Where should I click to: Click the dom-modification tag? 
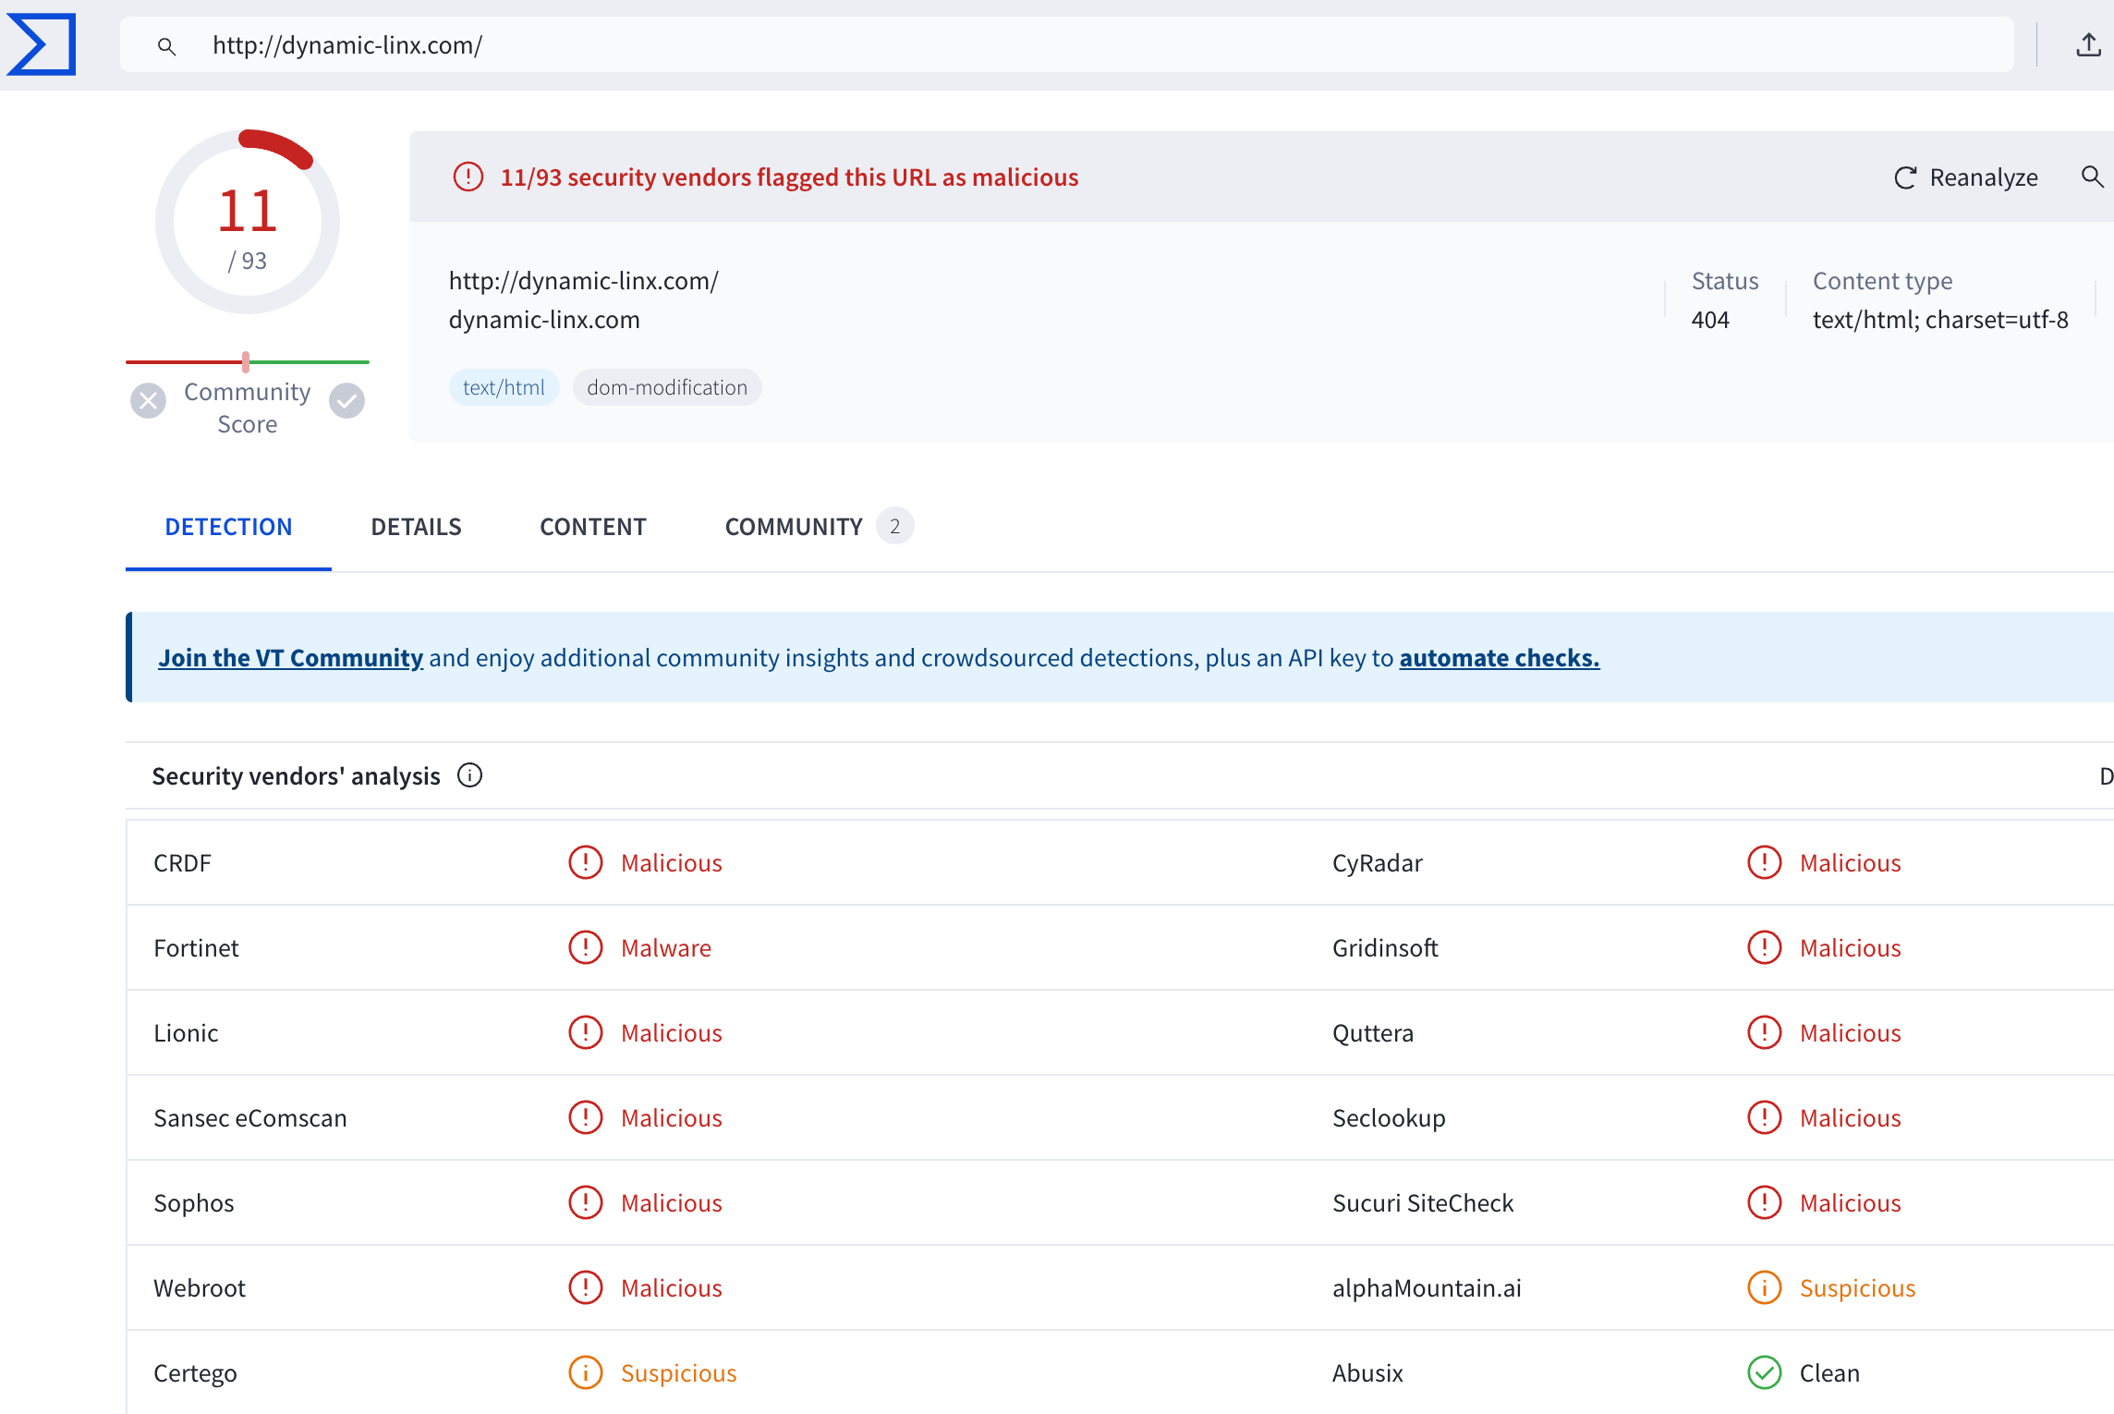pyautogui.click(x=667, y=387)
